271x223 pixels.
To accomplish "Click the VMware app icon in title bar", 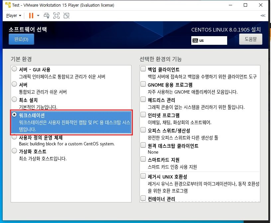I will pos(8,5).
